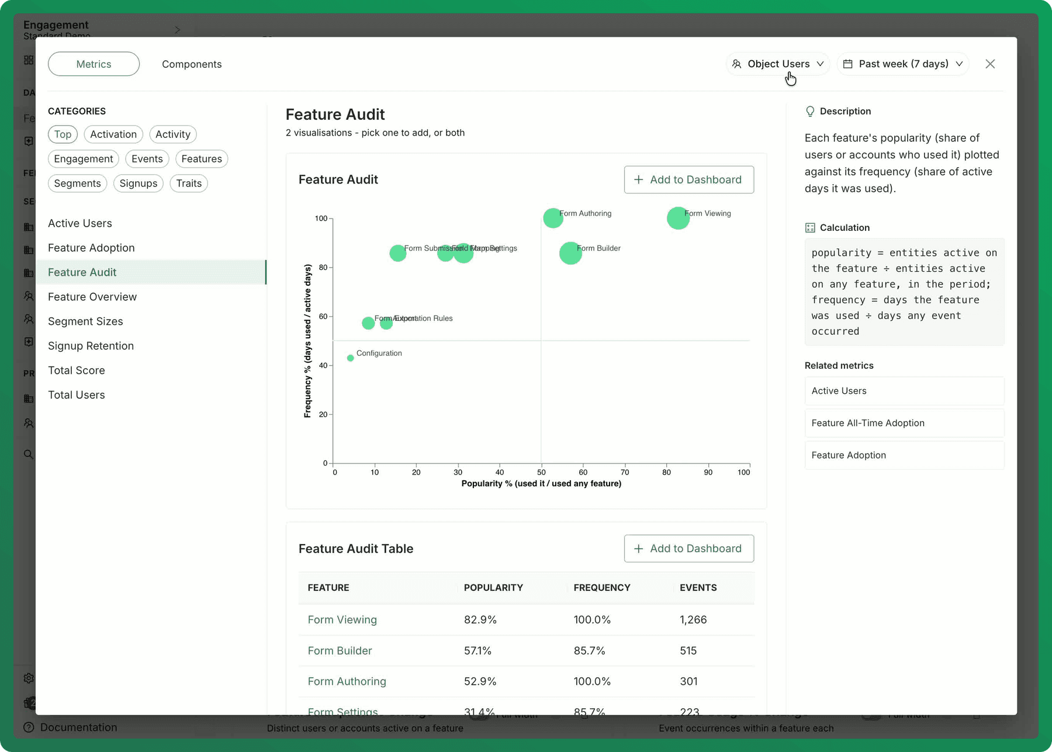Open the Object Users dropdown

pyautogui.click(x=778, y=64)
